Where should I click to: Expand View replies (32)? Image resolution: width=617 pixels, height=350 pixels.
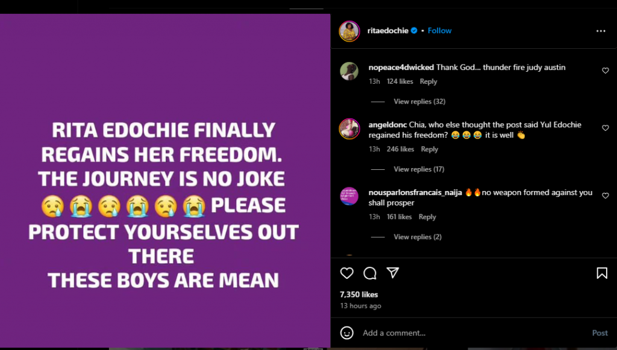point(419,101)
